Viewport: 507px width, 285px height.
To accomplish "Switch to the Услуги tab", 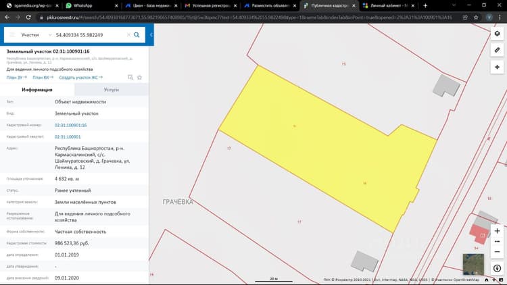I will point(112,90).
